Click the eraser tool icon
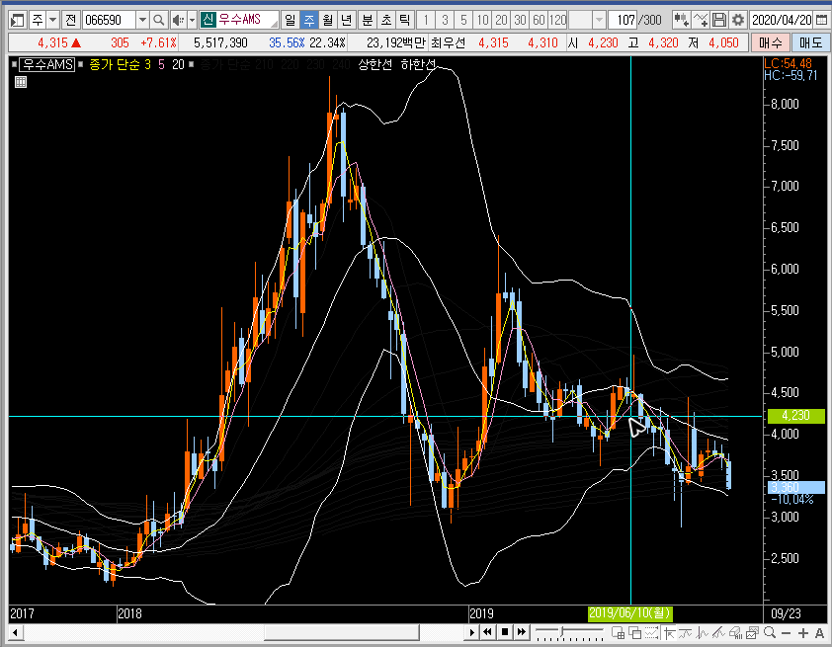 click(x=736, y=632)
